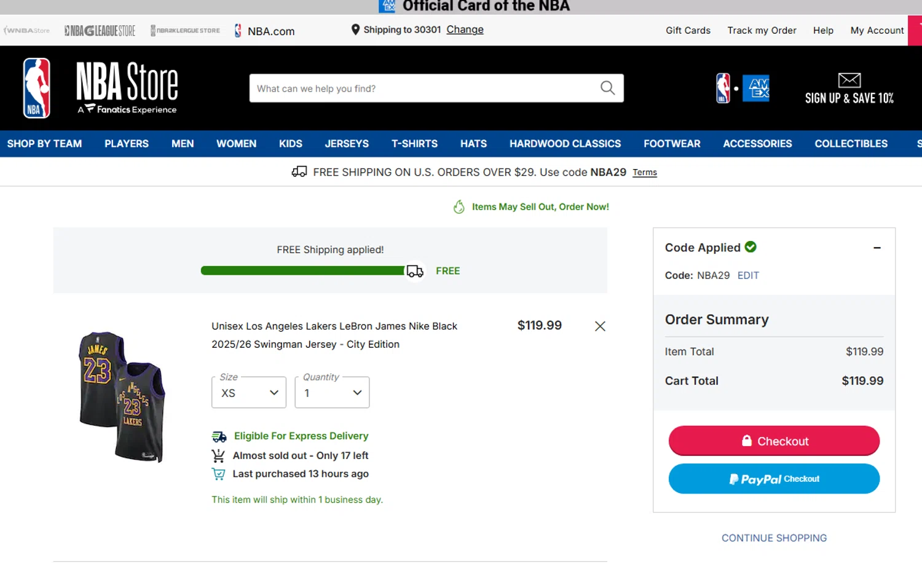Screen dimensions: 922x582
Task: Click the 'Almost sold out - Only 17 left' text
Action: point(301,455)
